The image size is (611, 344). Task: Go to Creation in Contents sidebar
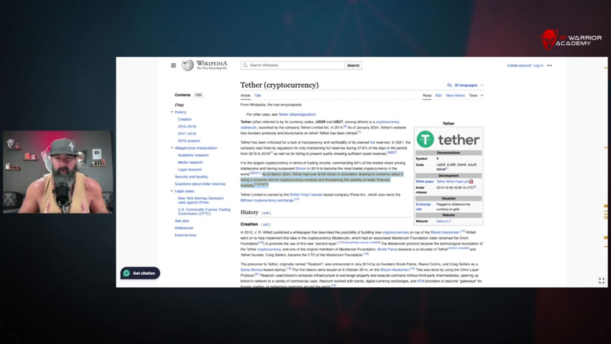pos(185,119)
